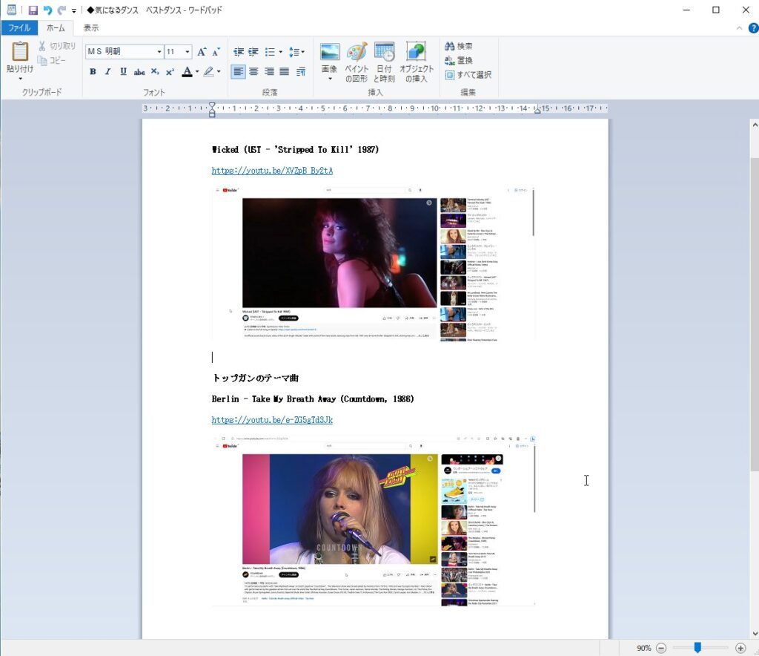
Task: Click the zoom slider handle
Action: click(697, 648)
